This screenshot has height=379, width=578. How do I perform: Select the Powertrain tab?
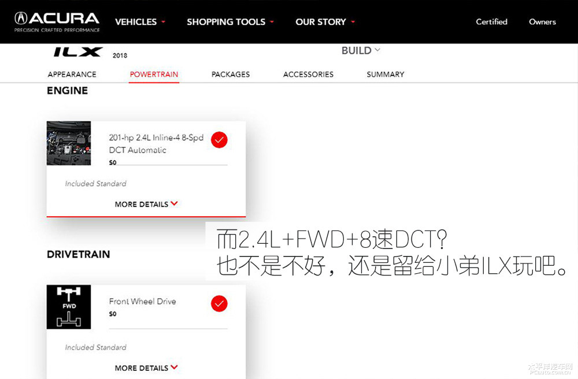pos(154,74)
